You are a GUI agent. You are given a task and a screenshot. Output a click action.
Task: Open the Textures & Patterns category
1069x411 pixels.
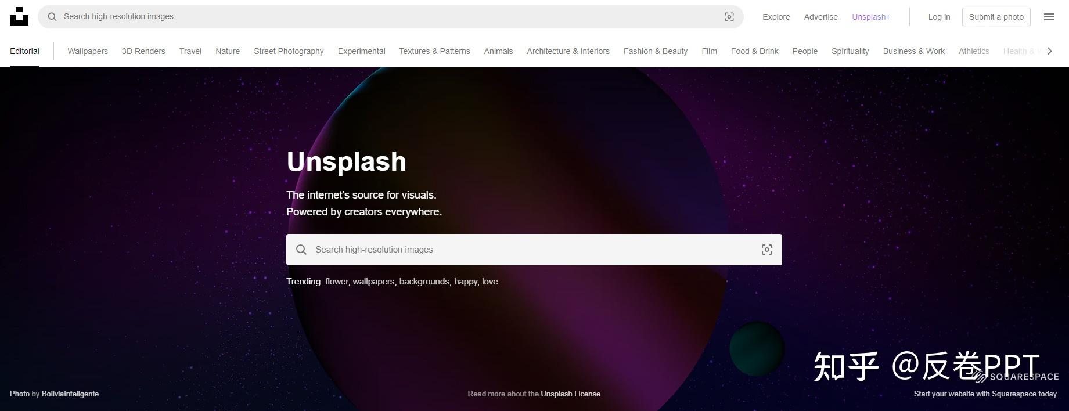pyautogui.click(x=434, y=51)
